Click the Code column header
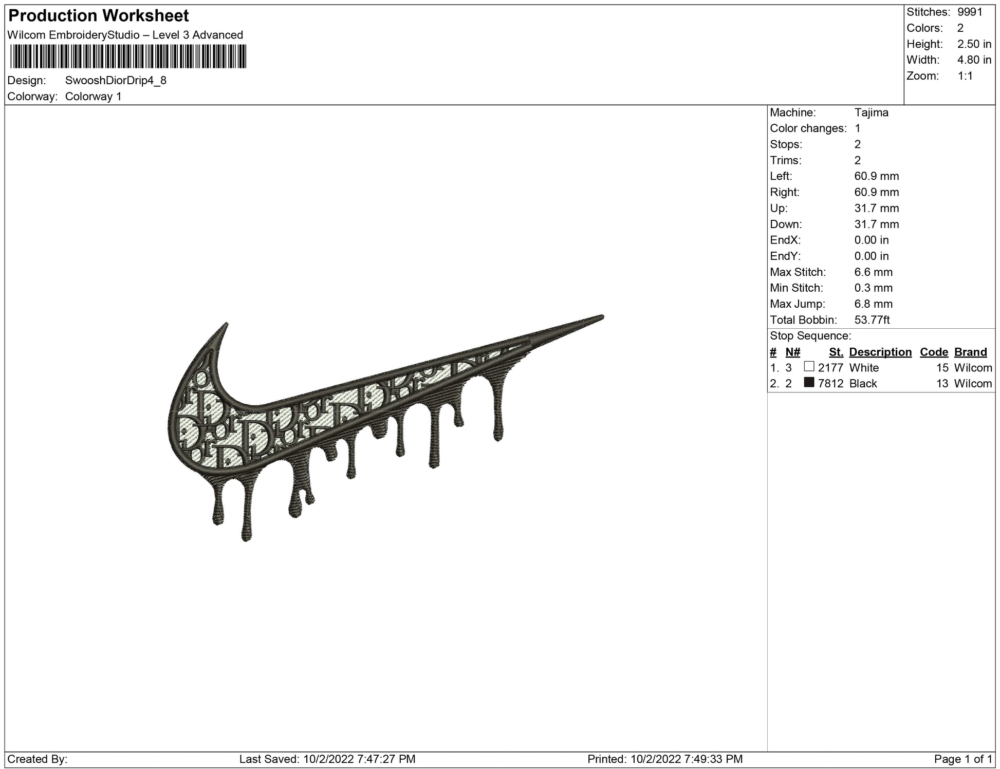The image size is (1000, 769). coord(934,352)
